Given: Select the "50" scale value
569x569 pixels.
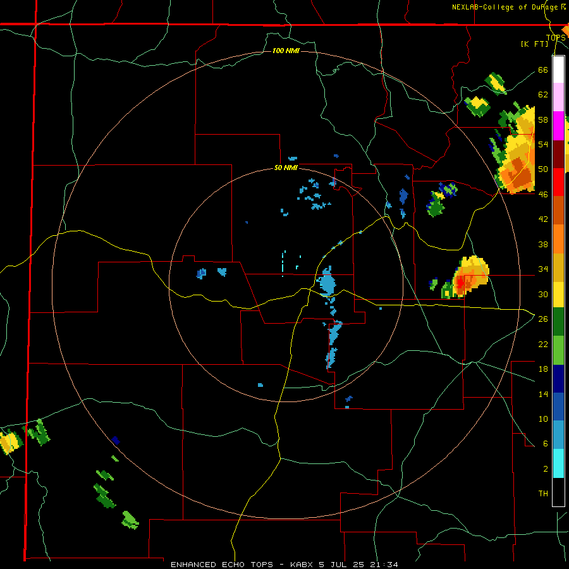Looking at the screenshot, I should point(543,169).
